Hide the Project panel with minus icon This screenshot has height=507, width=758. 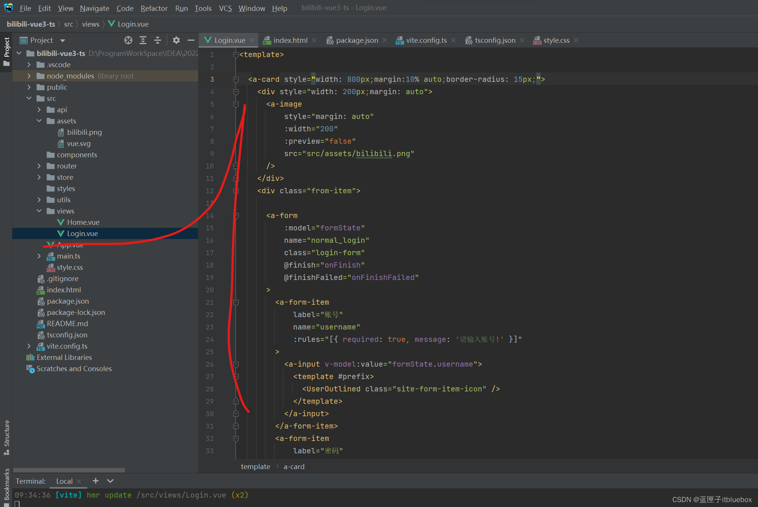coord(191,40)
